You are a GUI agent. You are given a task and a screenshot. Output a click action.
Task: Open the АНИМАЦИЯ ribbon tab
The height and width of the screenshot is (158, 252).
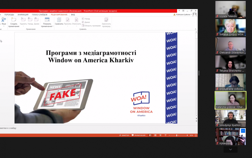click(23, 14)
